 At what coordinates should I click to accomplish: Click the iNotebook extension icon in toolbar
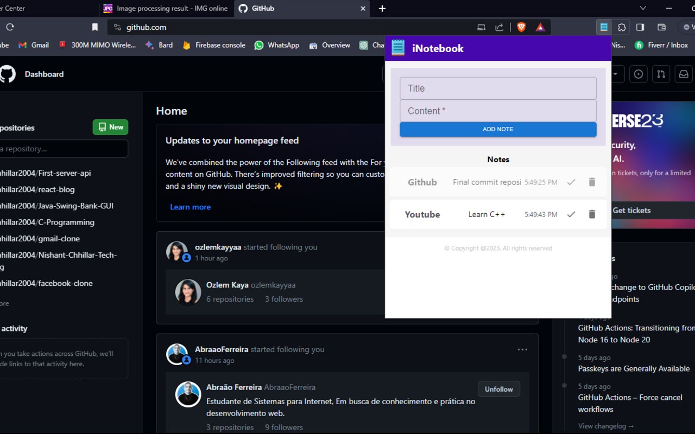(603, 27)
